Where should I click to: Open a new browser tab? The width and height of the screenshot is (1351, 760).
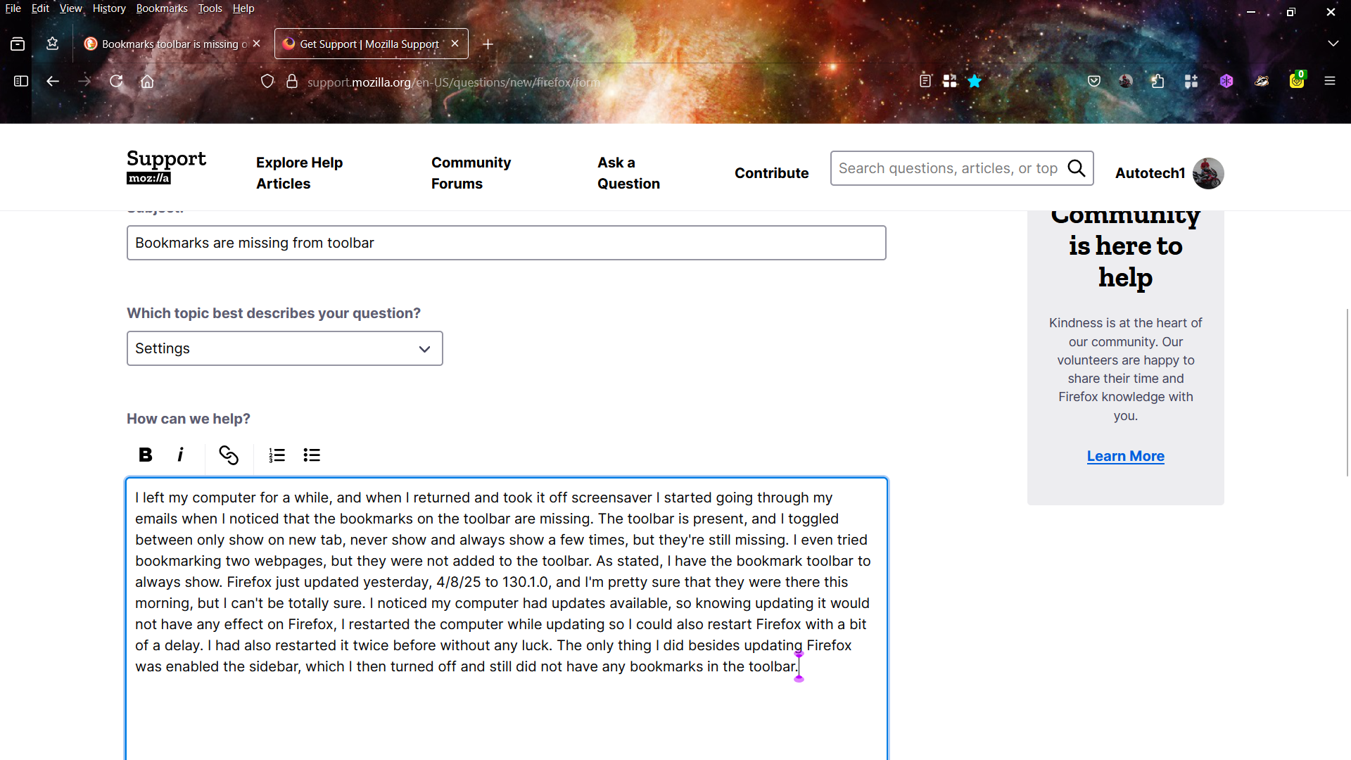[488, 44]
